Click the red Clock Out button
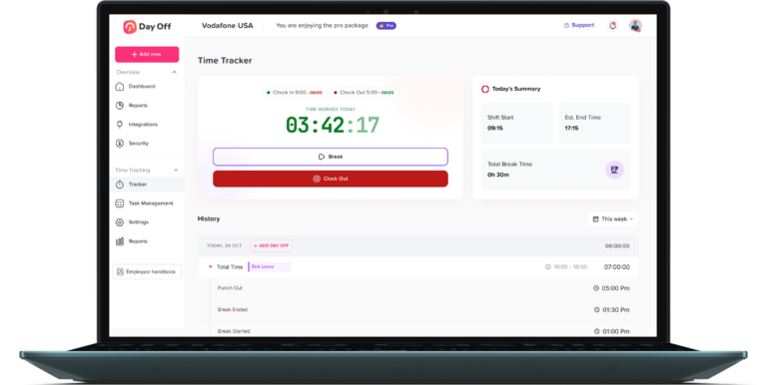 tap(331, 179)
